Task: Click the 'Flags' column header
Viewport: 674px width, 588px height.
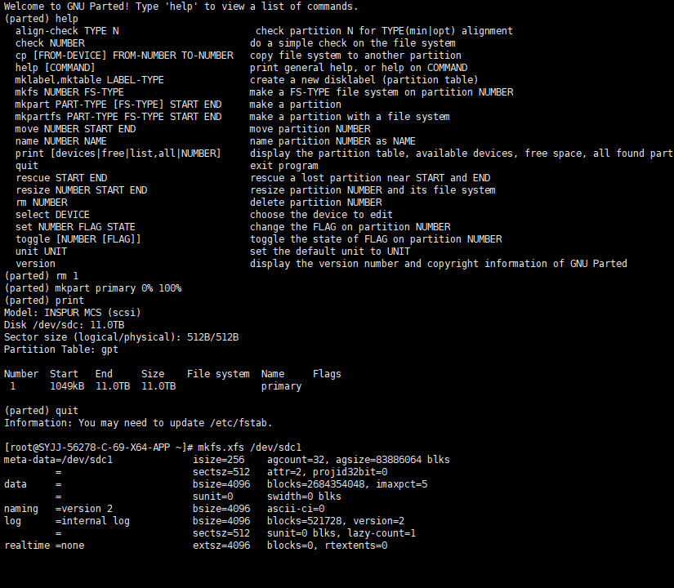Action: point(327,374)
